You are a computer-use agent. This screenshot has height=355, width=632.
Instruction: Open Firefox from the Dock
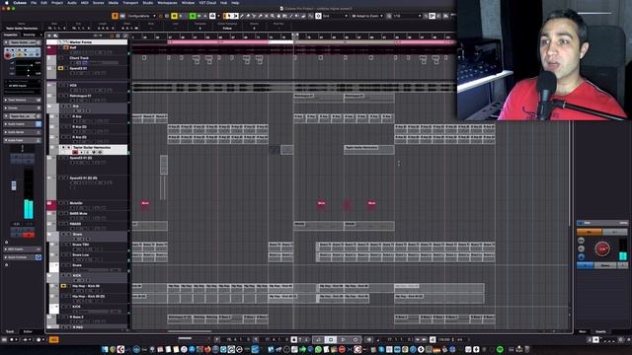[x=207, y=349]
